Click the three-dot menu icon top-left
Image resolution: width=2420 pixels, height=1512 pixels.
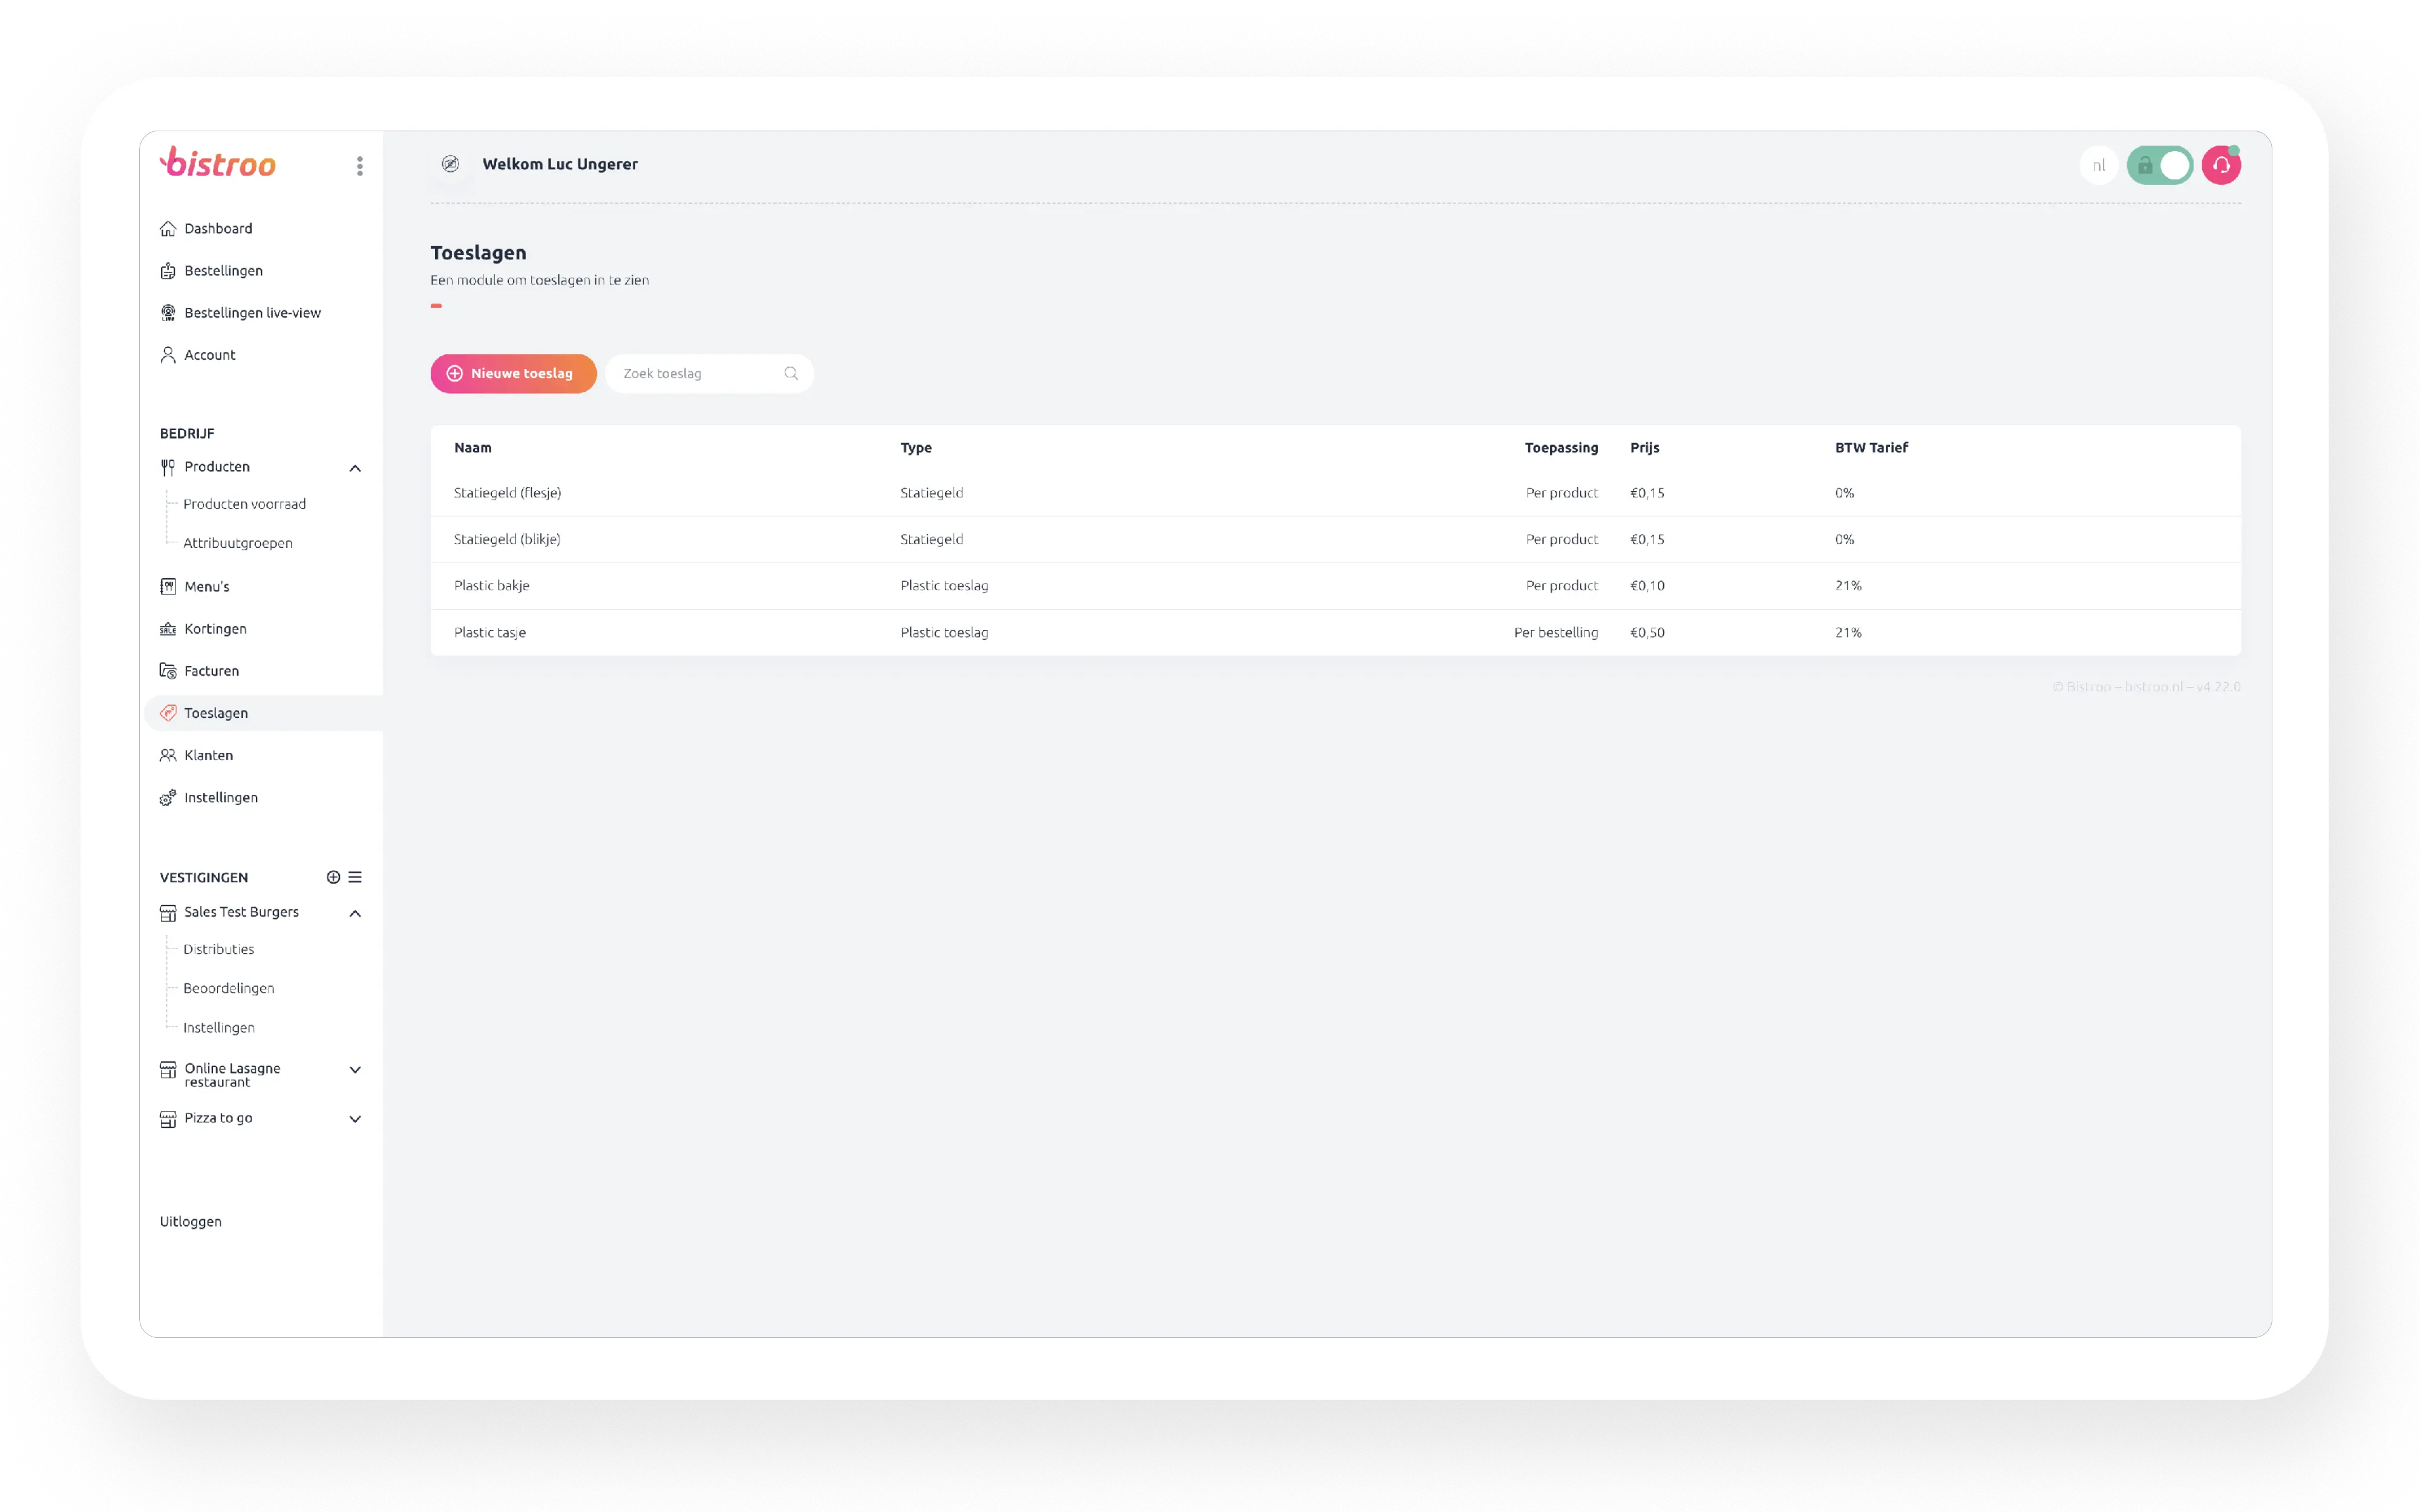tap(361, 164)
